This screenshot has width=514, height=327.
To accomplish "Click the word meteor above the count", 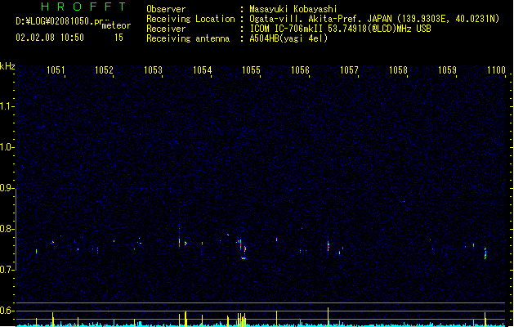I will click(x=116, y=25).
